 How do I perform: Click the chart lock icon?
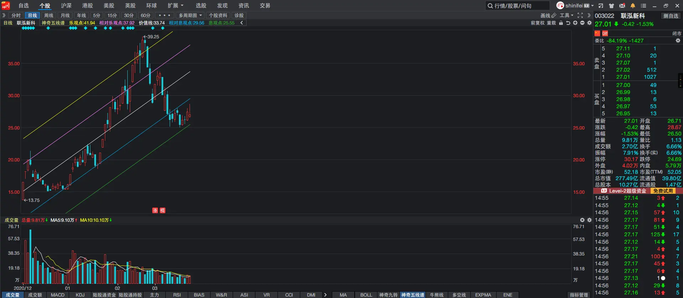[x=561, y=23]
